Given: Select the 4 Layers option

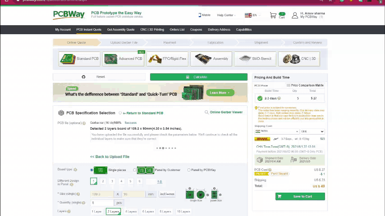Looking at the screenshot, I should [131, 211].
